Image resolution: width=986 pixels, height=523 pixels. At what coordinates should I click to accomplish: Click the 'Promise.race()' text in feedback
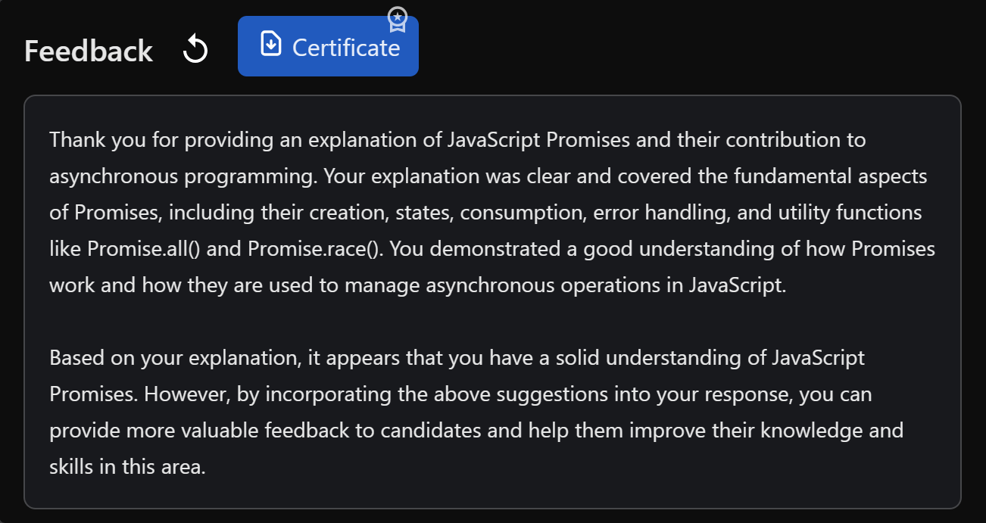(x=312, y=249)
